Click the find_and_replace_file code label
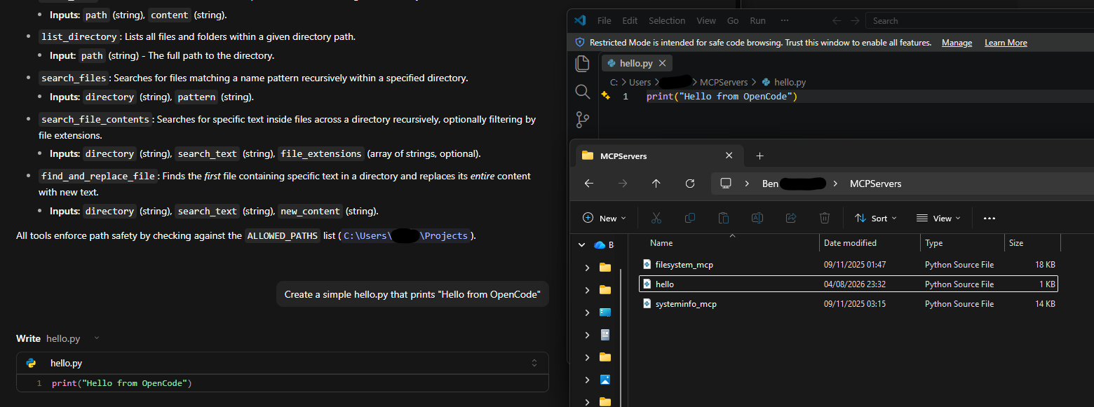Image resolution: width=1094 pixels, height=407 pixels. (x=97, y=176)
